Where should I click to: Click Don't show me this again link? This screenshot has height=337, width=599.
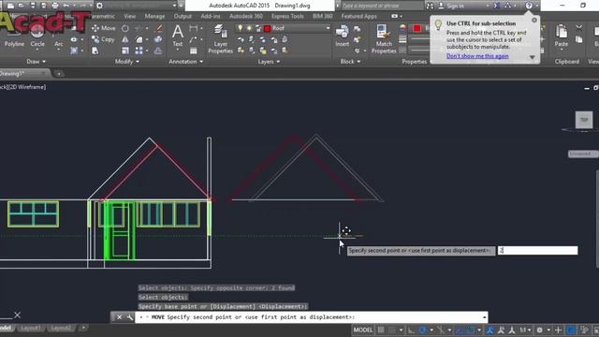pos(477,56)
